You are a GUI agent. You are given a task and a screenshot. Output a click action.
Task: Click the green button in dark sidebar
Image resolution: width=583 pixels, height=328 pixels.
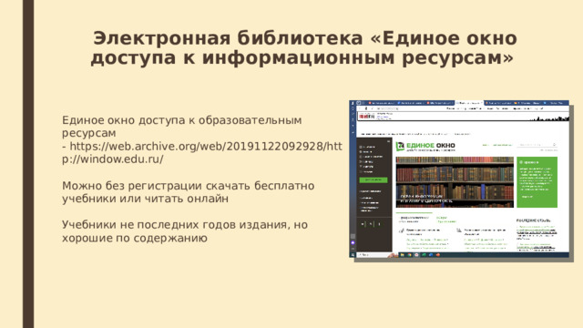(x=373, y=180)
